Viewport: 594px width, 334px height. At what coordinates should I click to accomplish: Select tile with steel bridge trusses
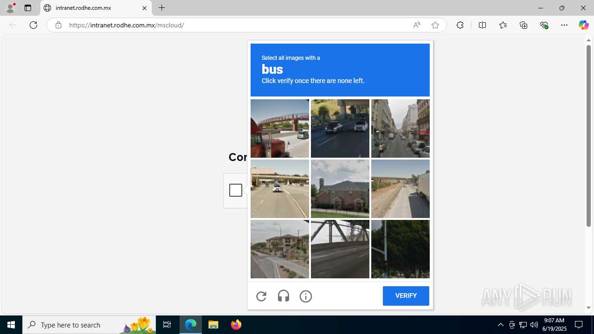(x=340, y=249)
